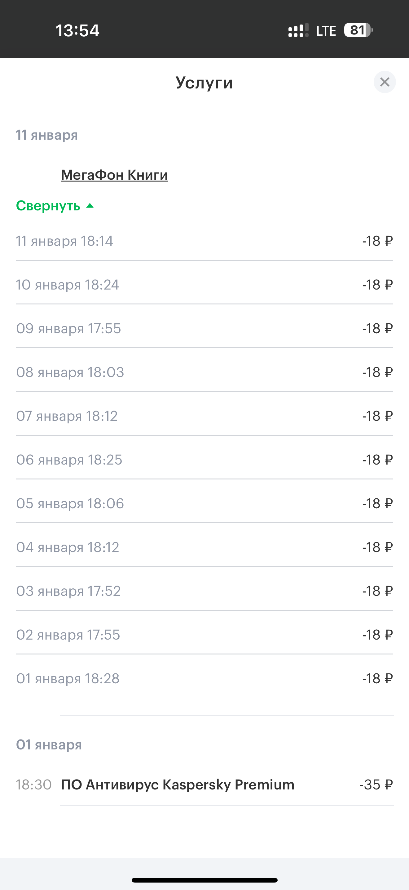
Task: Tap the green collapse arrow icon
Action: tap(90, 205)
